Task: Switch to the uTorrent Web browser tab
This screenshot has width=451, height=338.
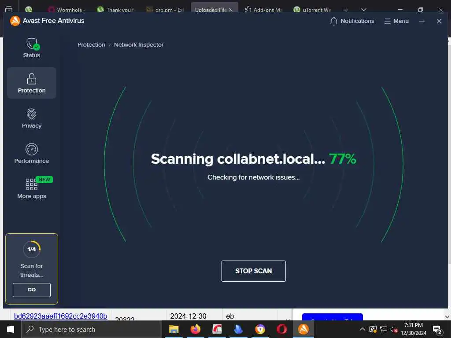Action: (312, 10)
